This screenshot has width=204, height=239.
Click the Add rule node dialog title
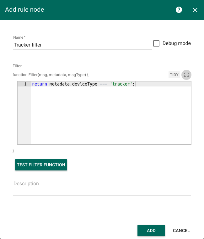tap(24, 9)
